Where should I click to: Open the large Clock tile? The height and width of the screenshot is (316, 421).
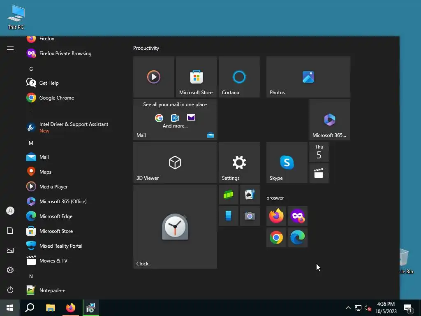click(x=175, y=227)
